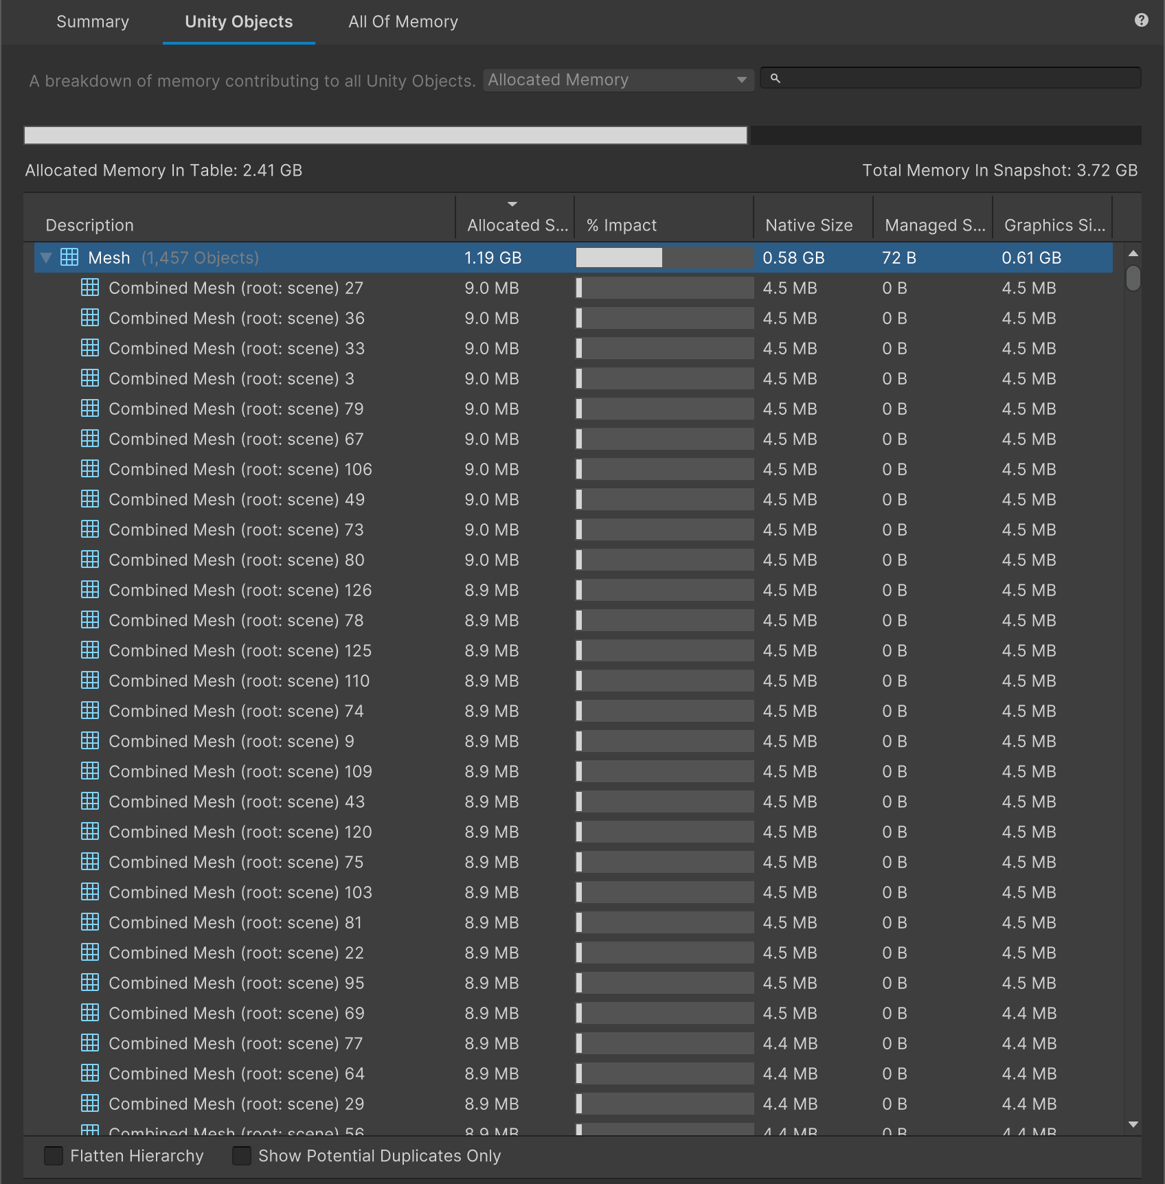Sort by Native Size column header
The height and width of the screenshot is (1184, 1165).
813,218
